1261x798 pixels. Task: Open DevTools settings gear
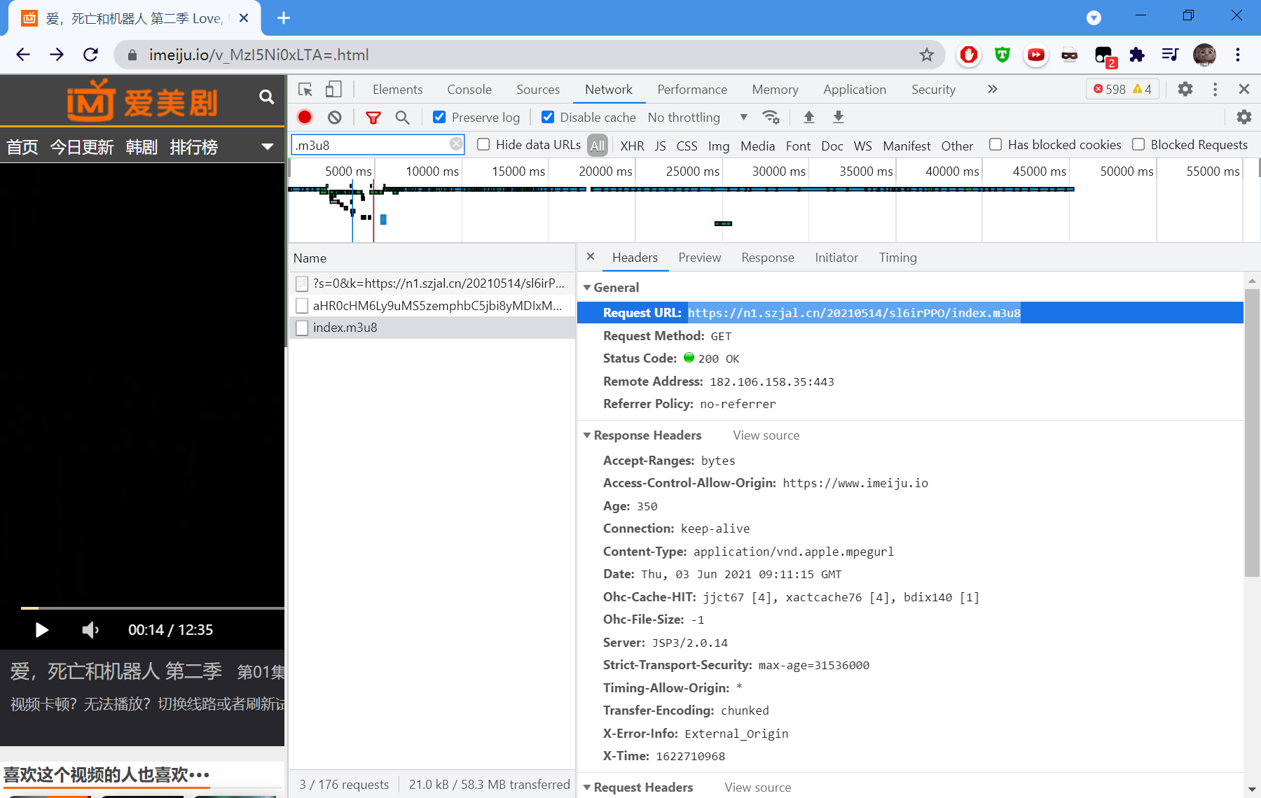coord(1185,89)
